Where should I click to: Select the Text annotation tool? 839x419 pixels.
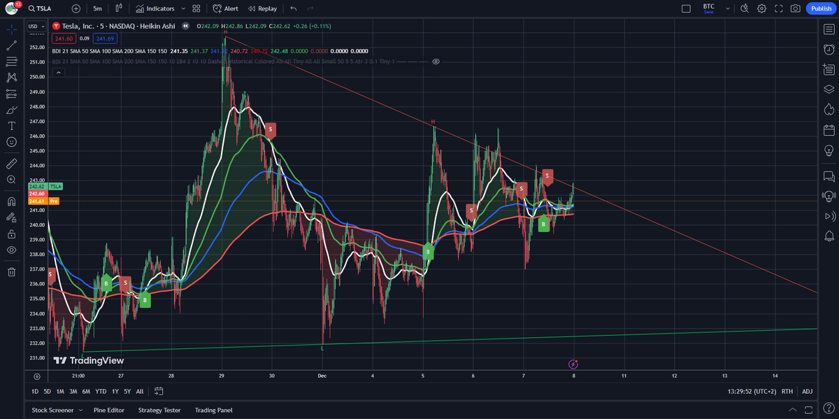pos(11,126)
